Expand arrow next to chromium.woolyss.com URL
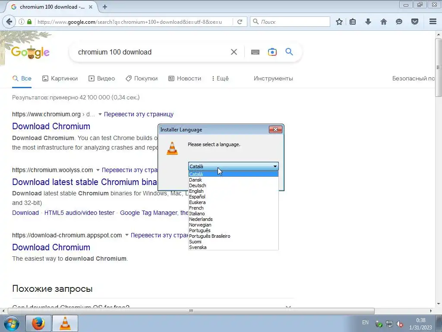 click(98, 170)
